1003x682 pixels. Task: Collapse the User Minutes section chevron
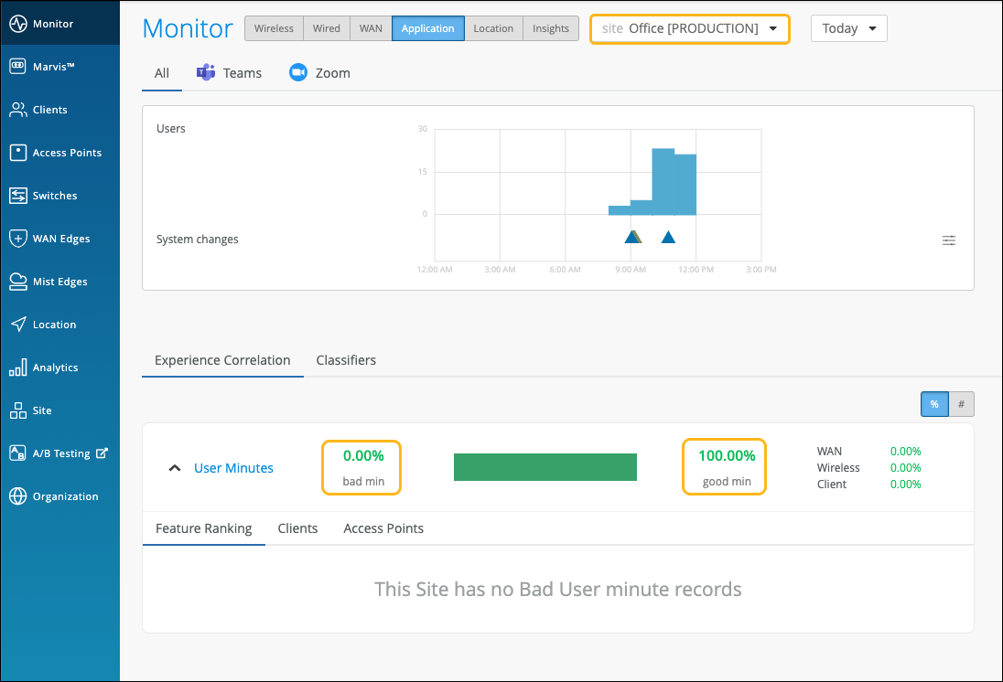(175, 468)
